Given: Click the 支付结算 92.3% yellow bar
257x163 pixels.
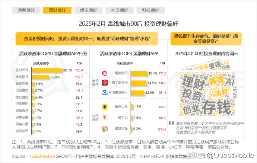Looking at the screenshot, I should 48,70.
